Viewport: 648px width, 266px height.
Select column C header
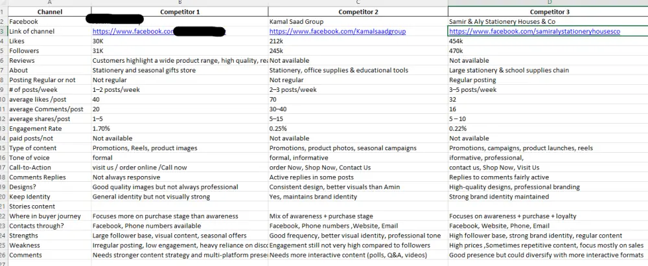[x=357, y=3]
